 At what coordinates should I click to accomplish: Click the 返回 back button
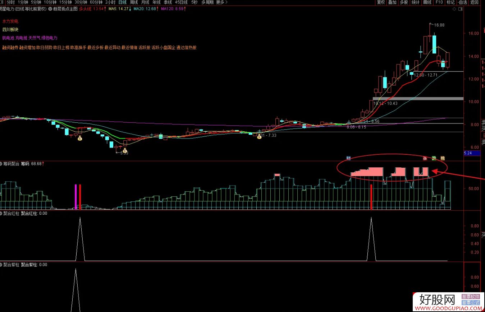[475, 2]
